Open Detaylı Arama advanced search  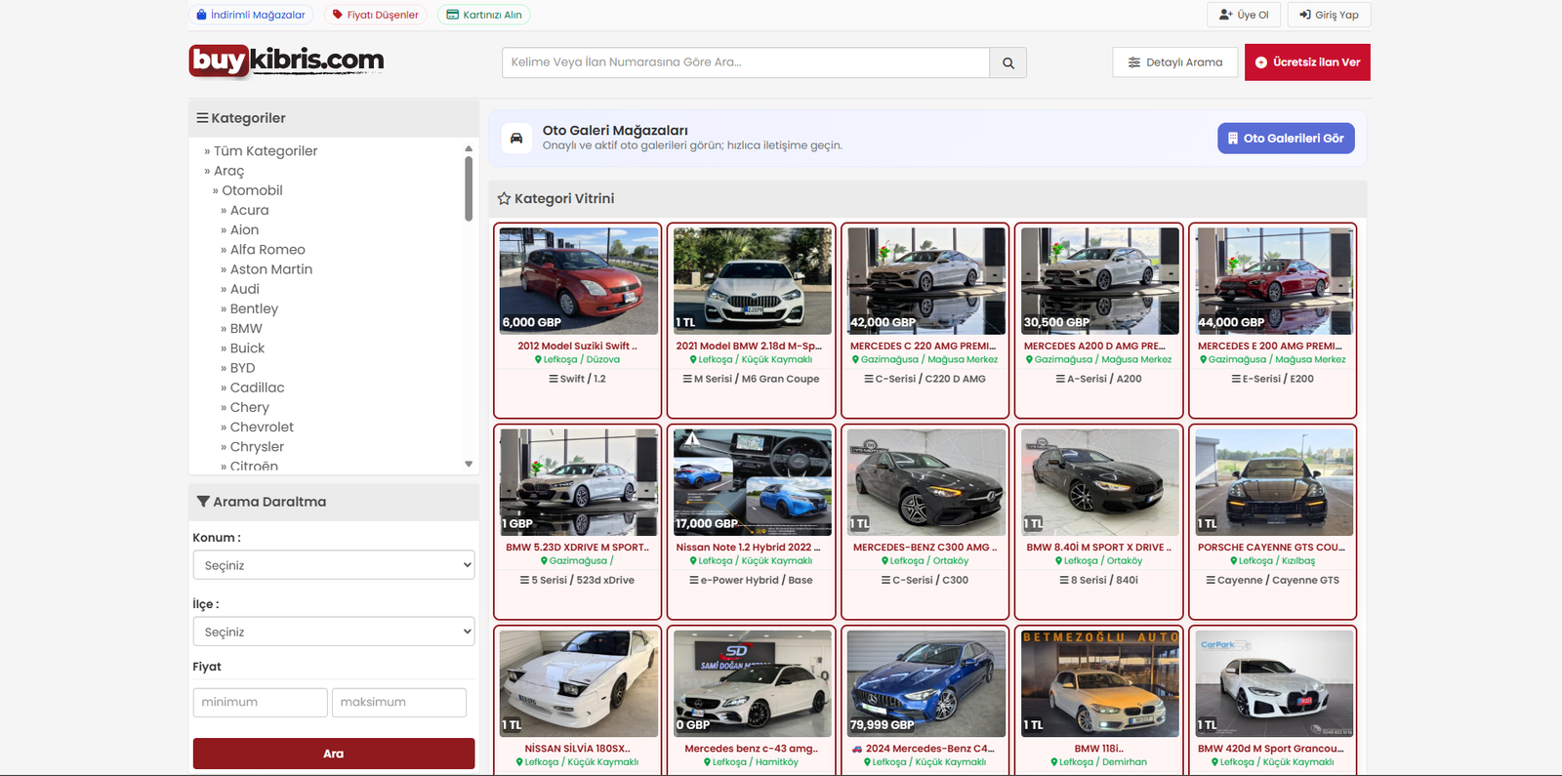[1175, 62]
